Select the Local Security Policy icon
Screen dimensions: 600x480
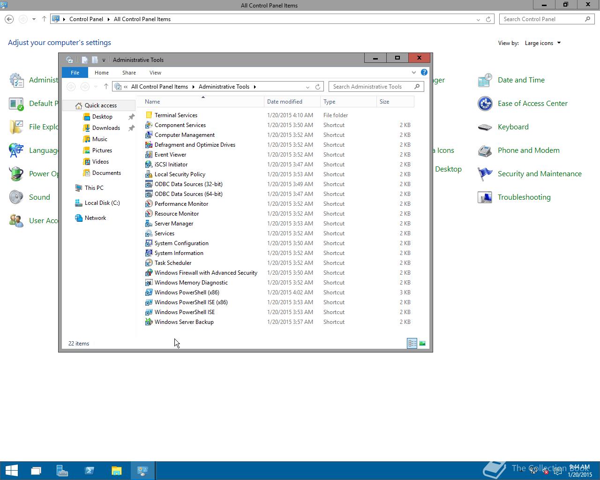(x=149, y=174)
